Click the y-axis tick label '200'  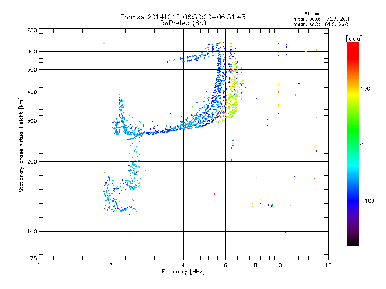pos(32,162)
